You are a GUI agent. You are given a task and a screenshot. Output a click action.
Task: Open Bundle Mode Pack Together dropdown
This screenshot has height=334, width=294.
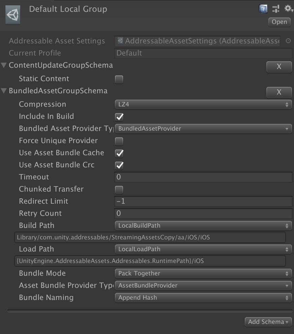click(x=203, y=273)
